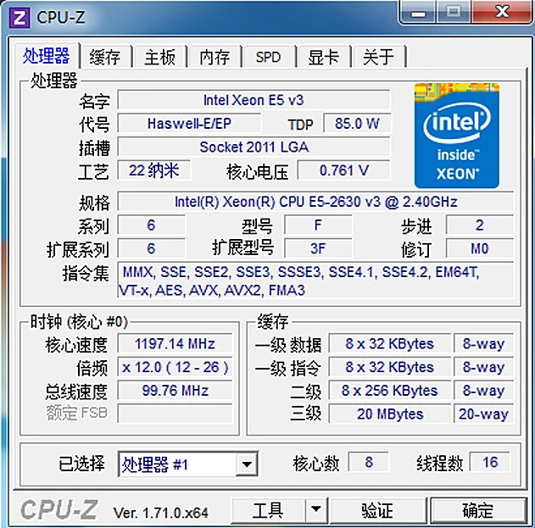Screen dimensions: 535x528
Task: Click the Socket 2011 LGA field
Action: pos(254,147)
